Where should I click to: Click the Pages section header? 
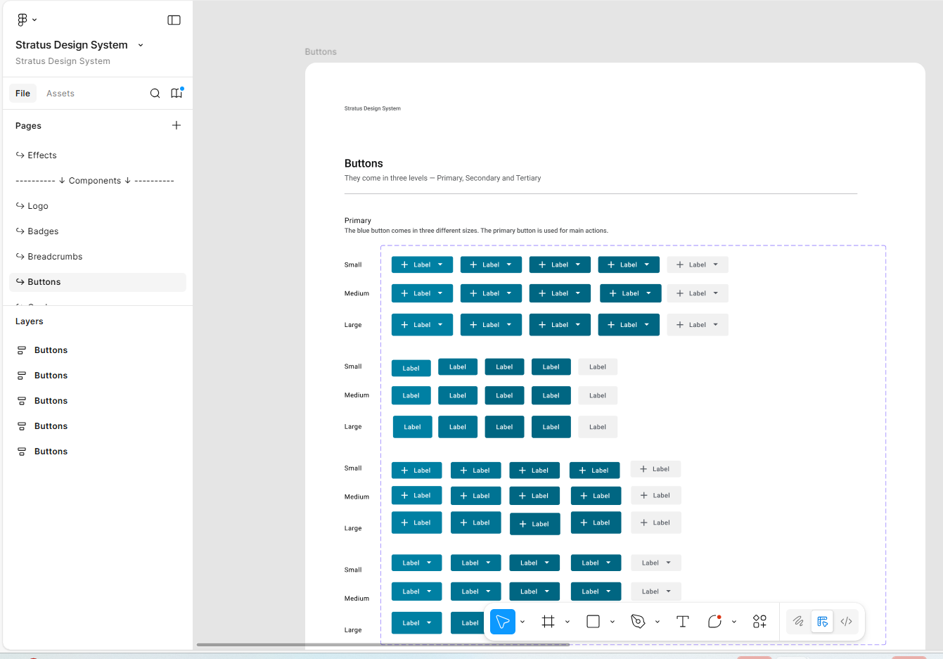(28, 126)
